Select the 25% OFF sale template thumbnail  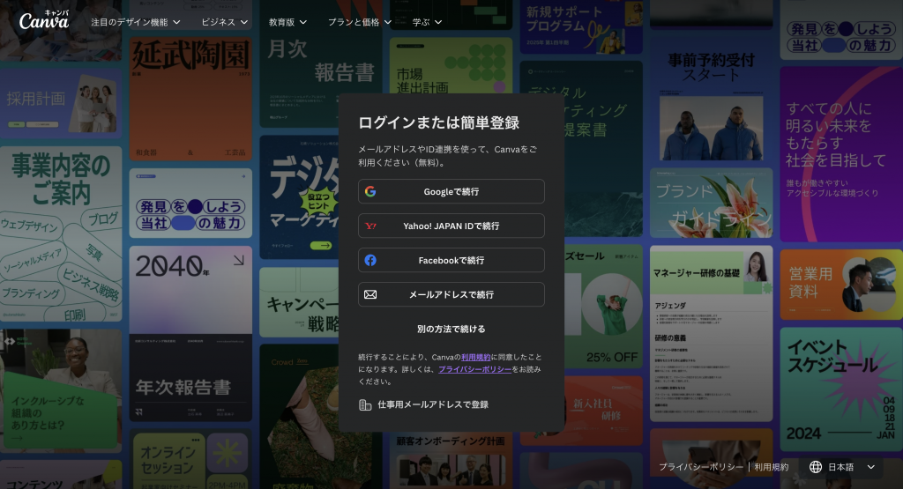pos(603,307)
